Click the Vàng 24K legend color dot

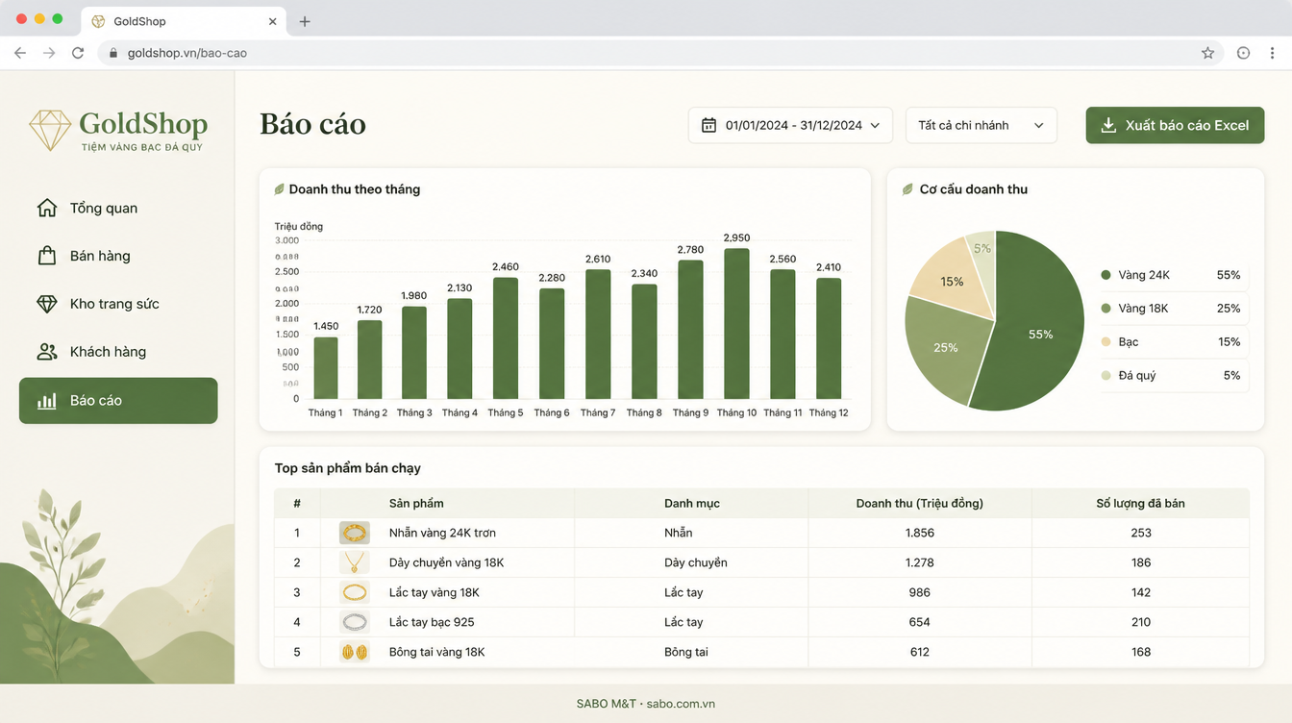tap(1106, 275)
